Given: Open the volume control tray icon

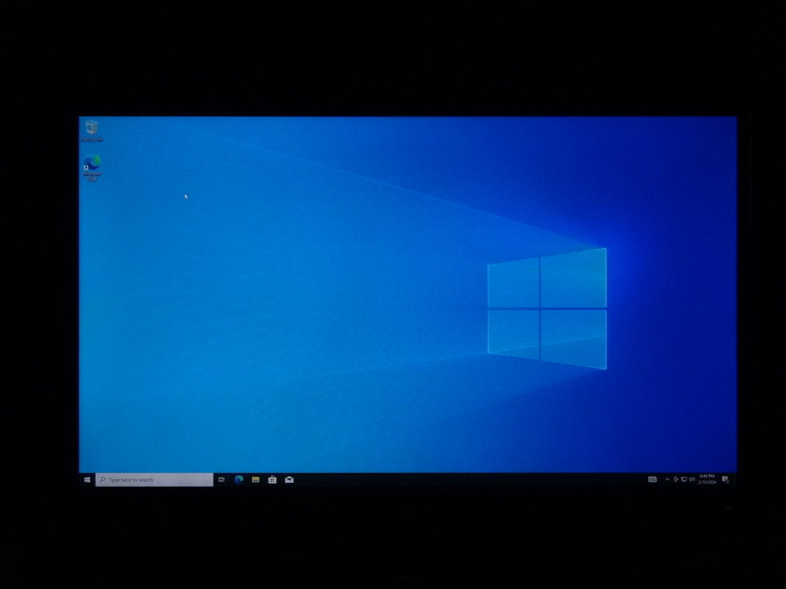Looking at the screenshot, I should 692,479.
